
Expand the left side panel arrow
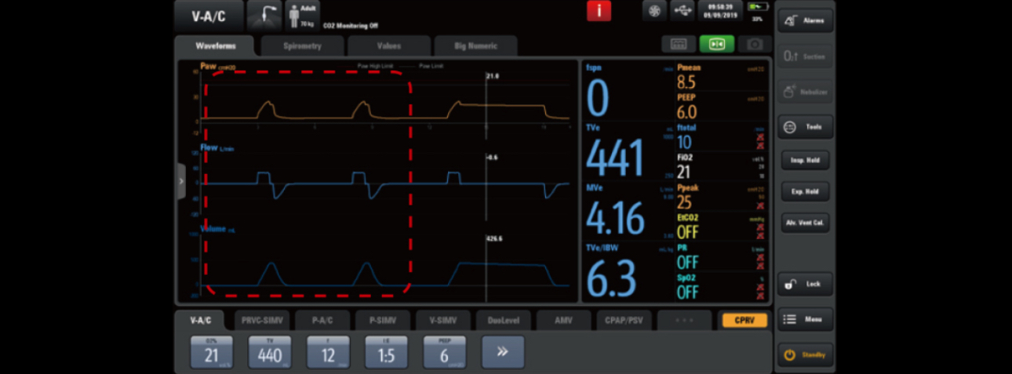click(181, 181)
